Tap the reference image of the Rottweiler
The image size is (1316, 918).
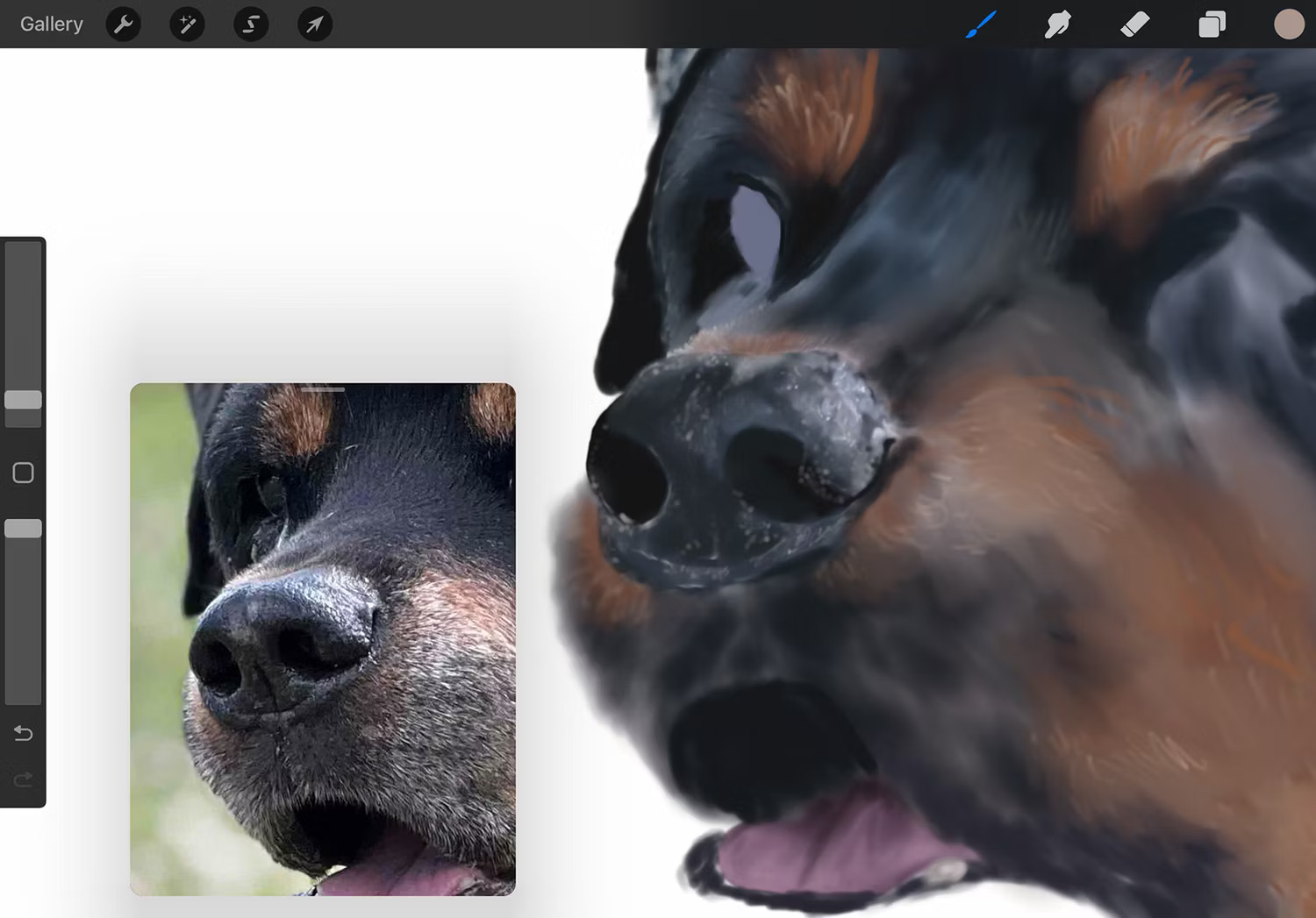323,640
